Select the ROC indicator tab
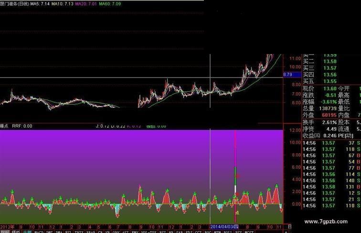Viewport: 361px width, 233px height. [208, 232]
